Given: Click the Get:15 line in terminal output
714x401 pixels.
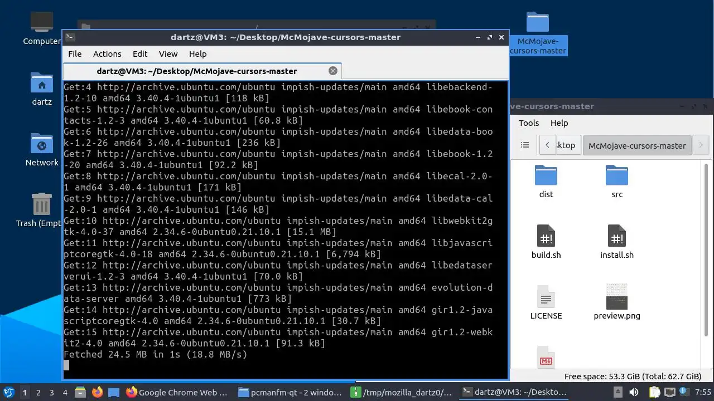Looking at the screenshot, I should point(278,338).
